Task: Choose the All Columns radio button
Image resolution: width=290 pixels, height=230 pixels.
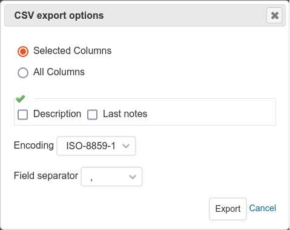Action: (x=23, y=73)
